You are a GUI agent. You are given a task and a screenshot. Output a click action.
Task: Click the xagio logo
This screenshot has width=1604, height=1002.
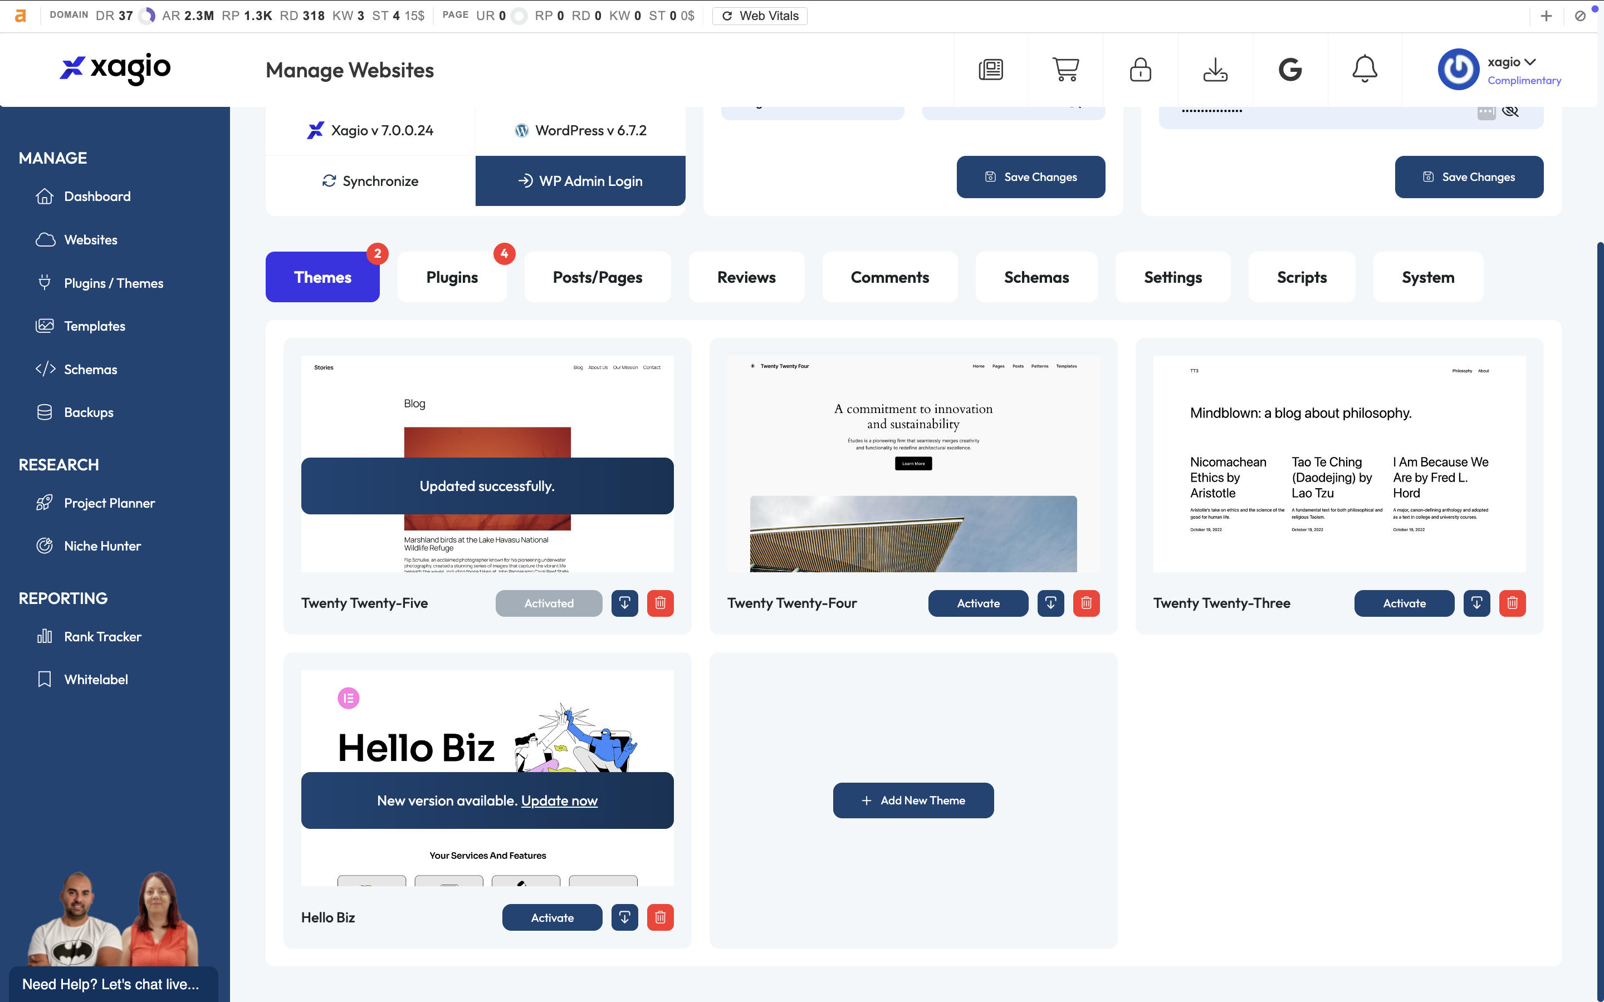pyautogui.click(x=115, y=68)
